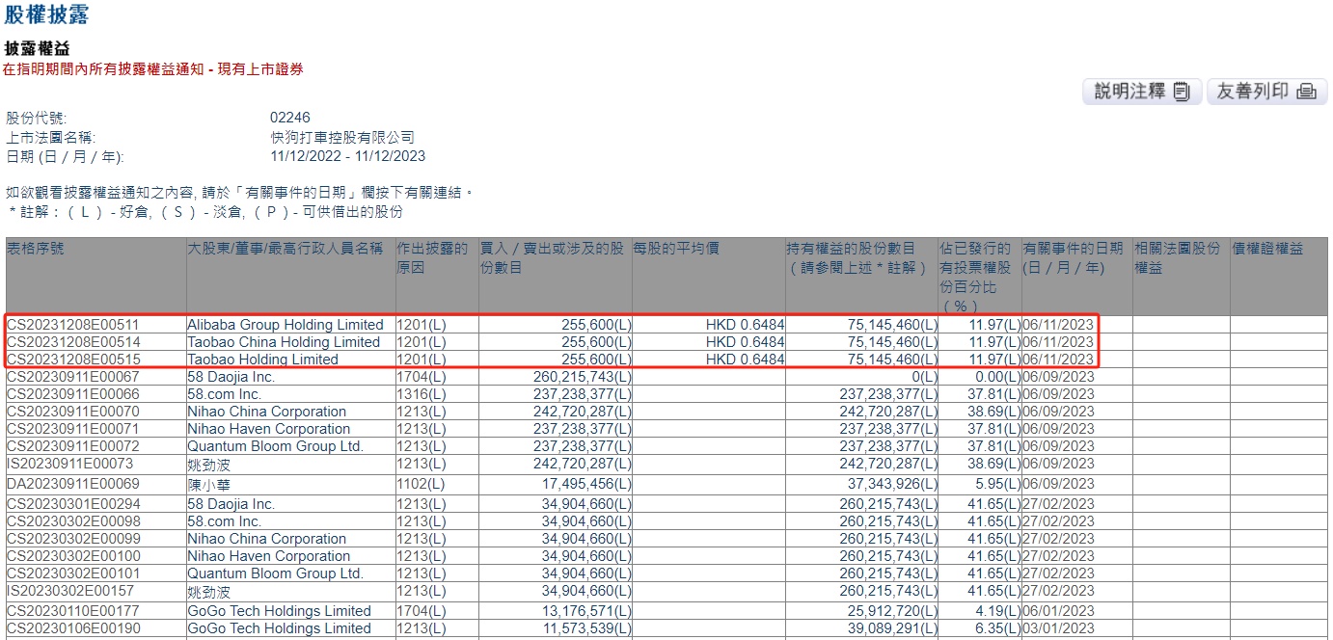Click form serial CS20230911E00066

coord(73,394)
